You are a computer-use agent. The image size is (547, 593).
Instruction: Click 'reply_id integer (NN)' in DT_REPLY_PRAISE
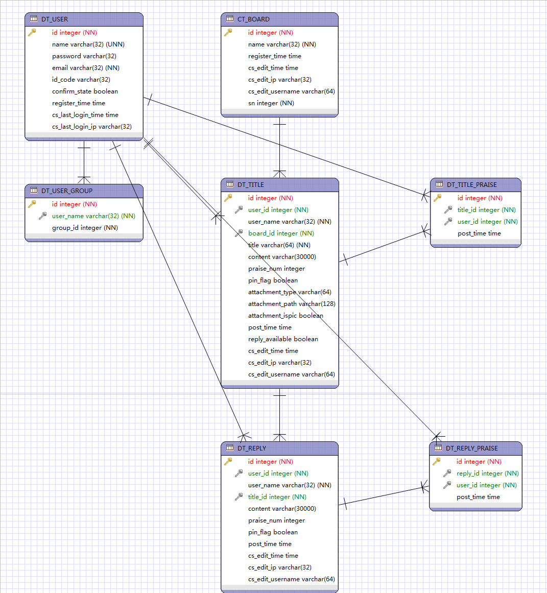pyautogui.click(x=488, y=473)
